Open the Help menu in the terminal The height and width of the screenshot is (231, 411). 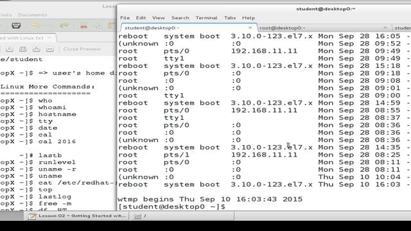pyautogui.click(x=249, y=18)
